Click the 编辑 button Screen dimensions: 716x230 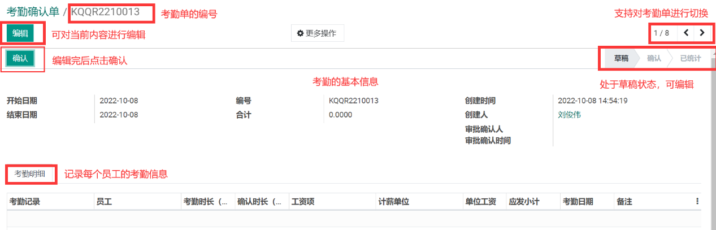pyautogui.click(x=20, y=33)
